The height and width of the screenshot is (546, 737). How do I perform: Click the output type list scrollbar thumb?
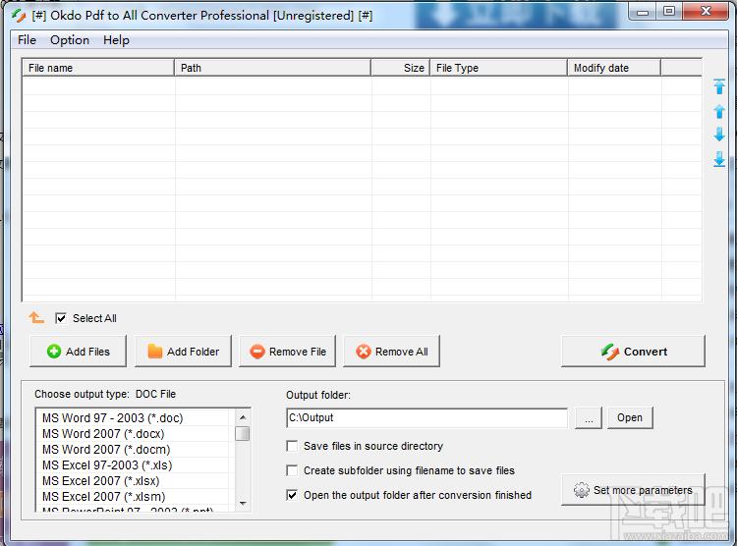pos(243,434)
